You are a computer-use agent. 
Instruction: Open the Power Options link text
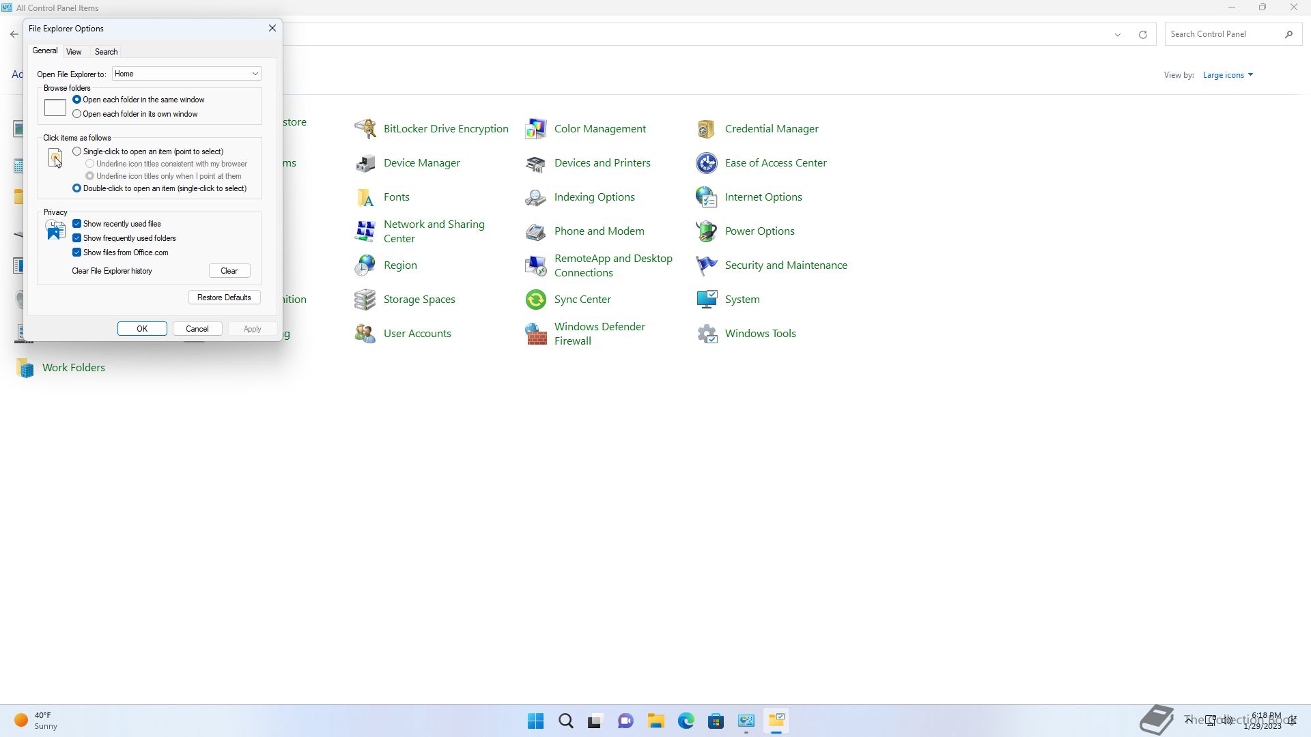759,231
